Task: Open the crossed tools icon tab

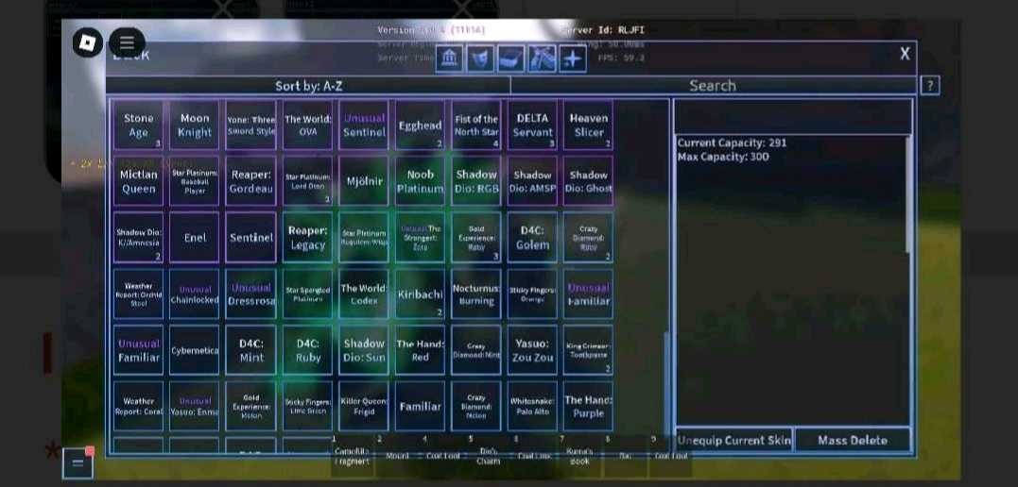Action: point(543,59)
